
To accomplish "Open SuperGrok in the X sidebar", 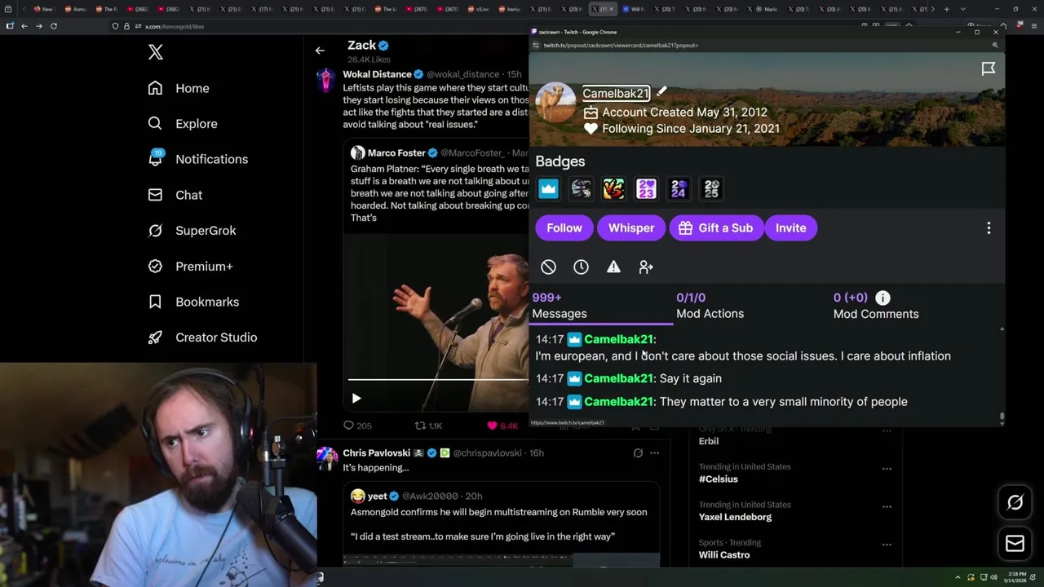I will (x=192, y=231).
